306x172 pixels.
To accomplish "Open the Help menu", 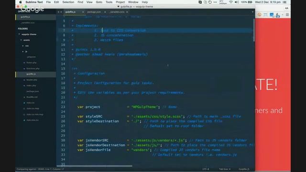I will tap(144, 2).
